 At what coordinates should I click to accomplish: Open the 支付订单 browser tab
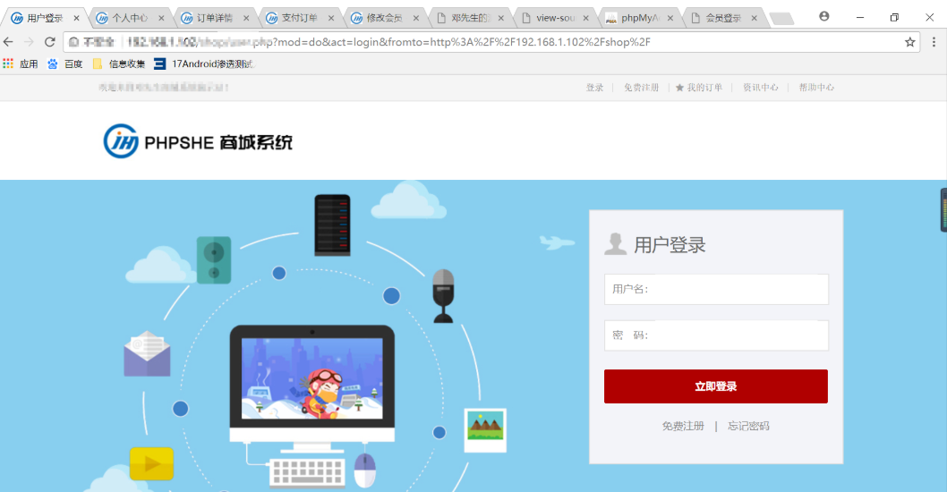(300, 18)
